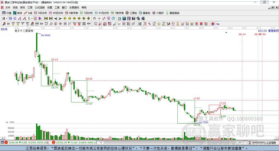Open the T四方形 tool
This screenshot has width=279, height=151.
[x=86, y=13]
